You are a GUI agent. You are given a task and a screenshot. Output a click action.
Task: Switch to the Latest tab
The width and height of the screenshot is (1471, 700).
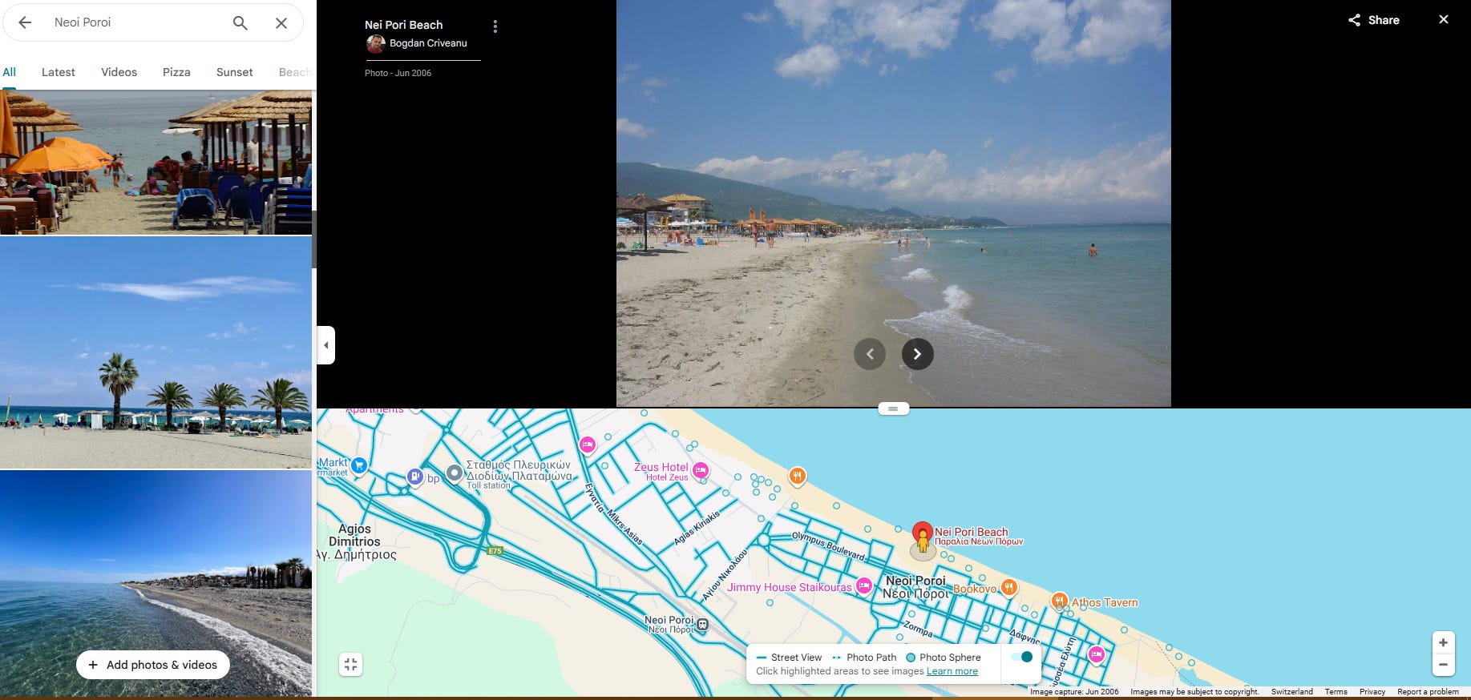tap(59, 72)
